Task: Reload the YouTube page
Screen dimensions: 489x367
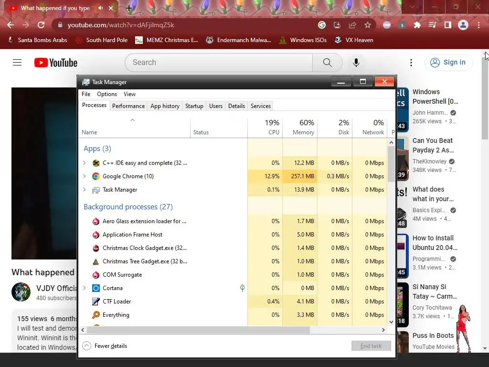Action: [41, 25]
